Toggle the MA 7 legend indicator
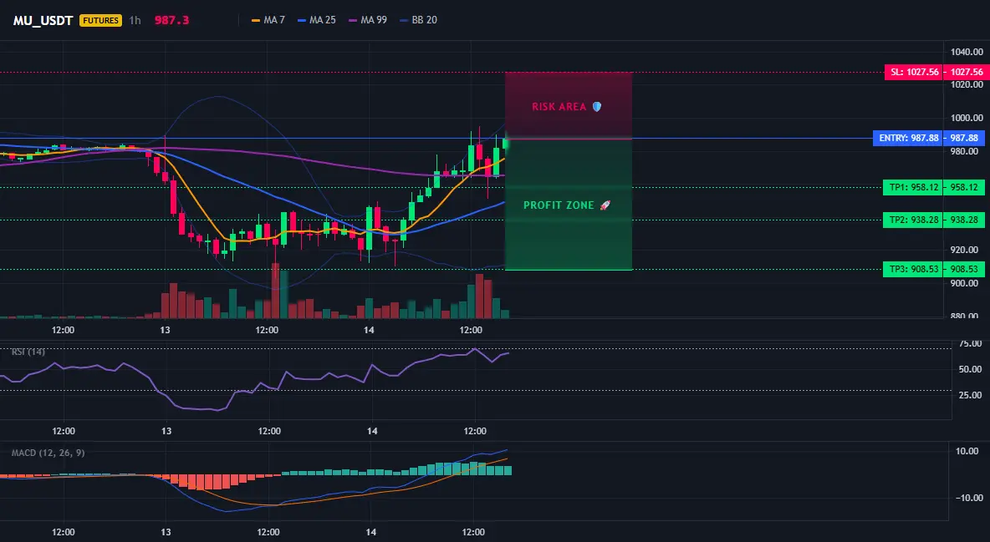 (268, 20)
